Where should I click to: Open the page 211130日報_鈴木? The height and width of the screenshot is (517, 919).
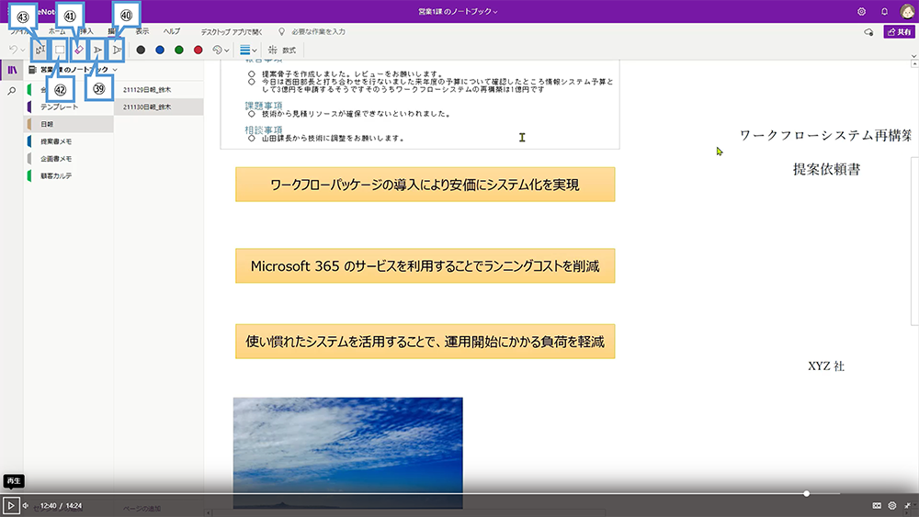159,107
